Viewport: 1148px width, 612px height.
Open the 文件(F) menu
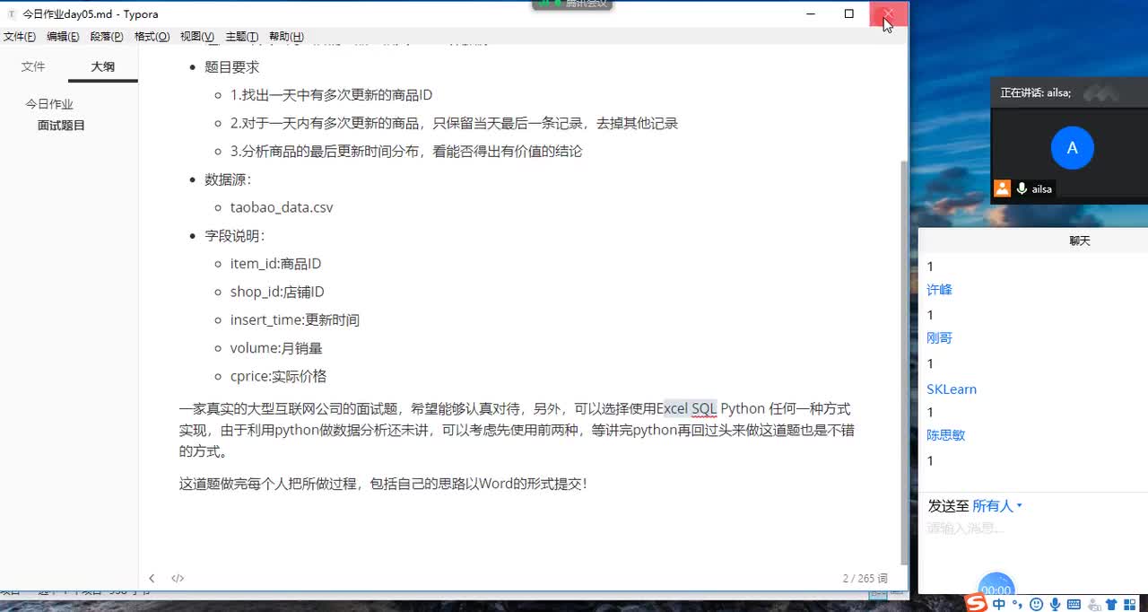tap(19, 37)
